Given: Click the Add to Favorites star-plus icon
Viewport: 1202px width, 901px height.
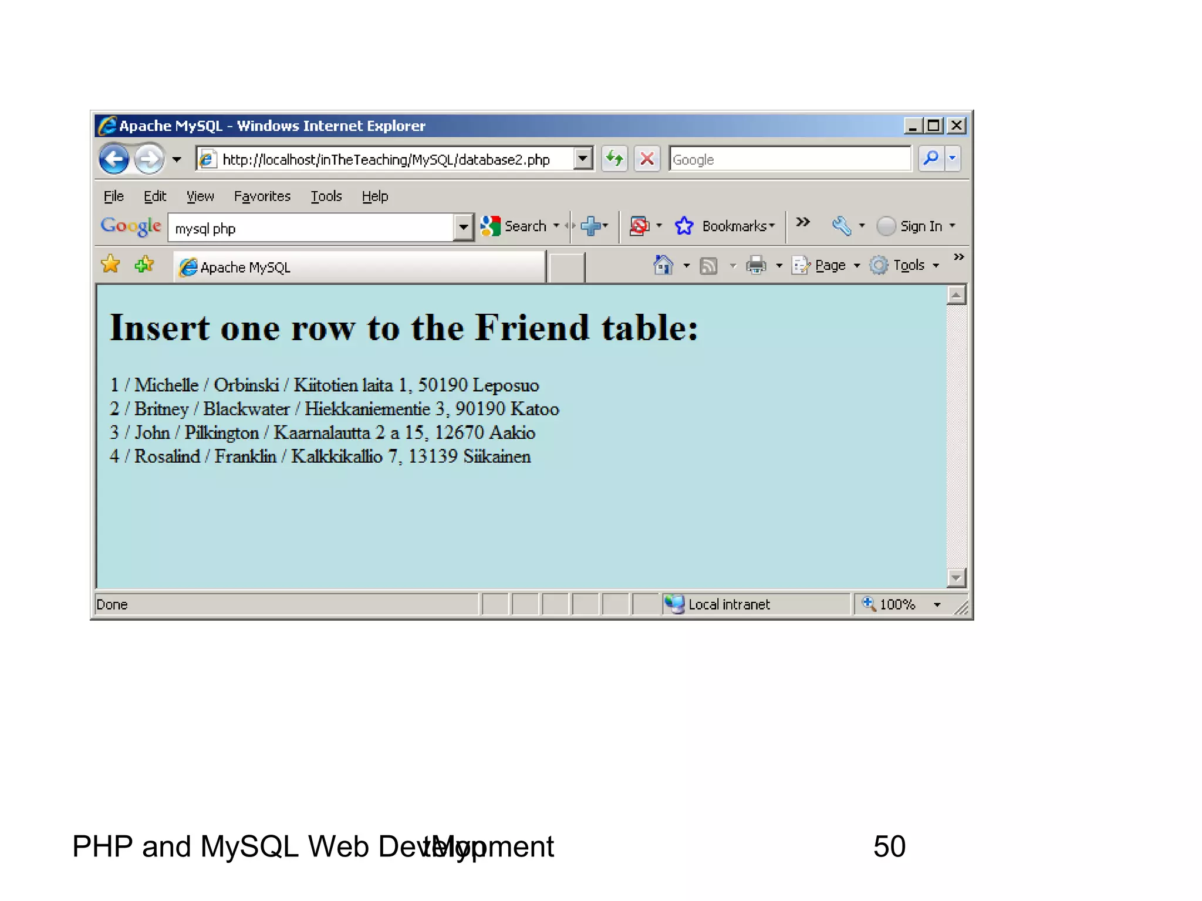Looking at the screenshot, I should [x=144, y=265].
